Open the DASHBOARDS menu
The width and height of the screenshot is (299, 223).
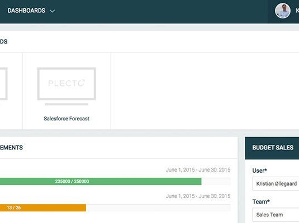(x=26, y=11)
